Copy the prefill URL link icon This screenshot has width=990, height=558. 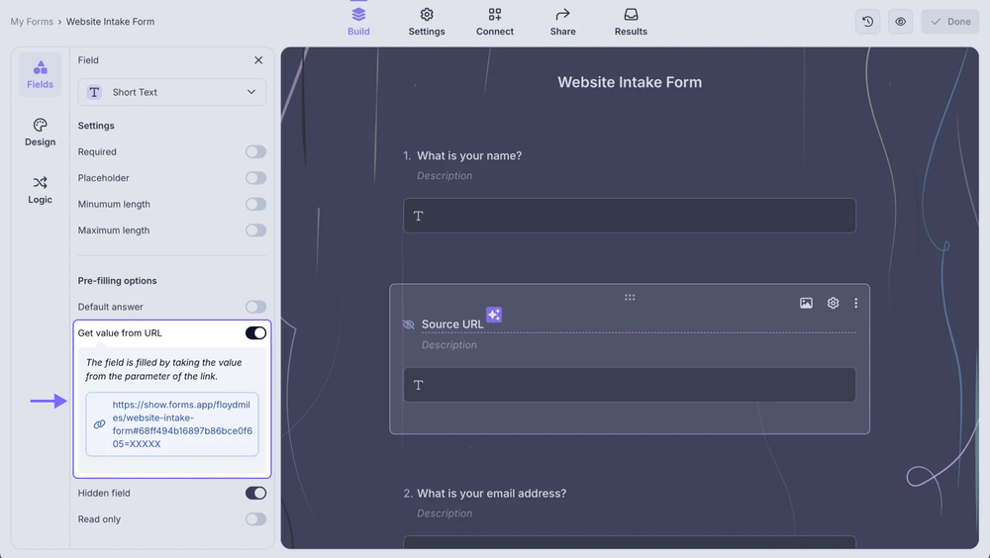click(99, 424)
